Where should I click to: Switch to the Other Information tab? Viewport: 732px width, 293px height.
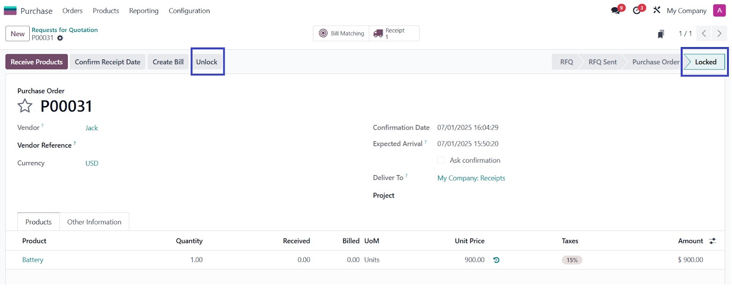[94, 222]
